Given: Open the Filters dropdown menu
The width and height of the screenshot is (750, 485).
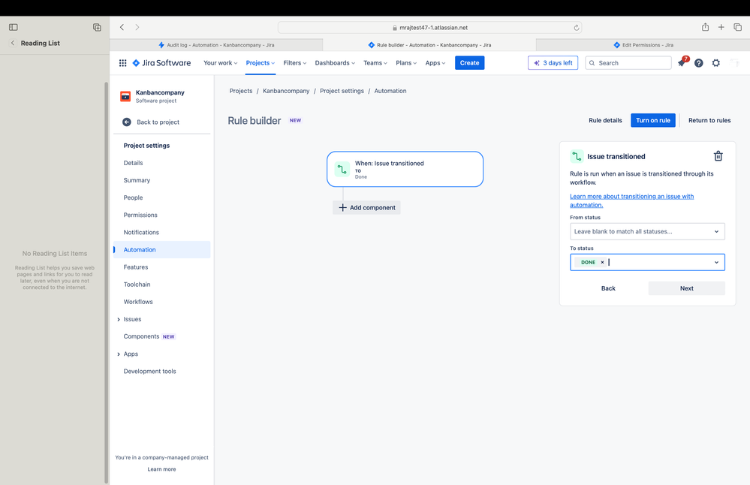Looking at the screenshot, I should 294,62.
